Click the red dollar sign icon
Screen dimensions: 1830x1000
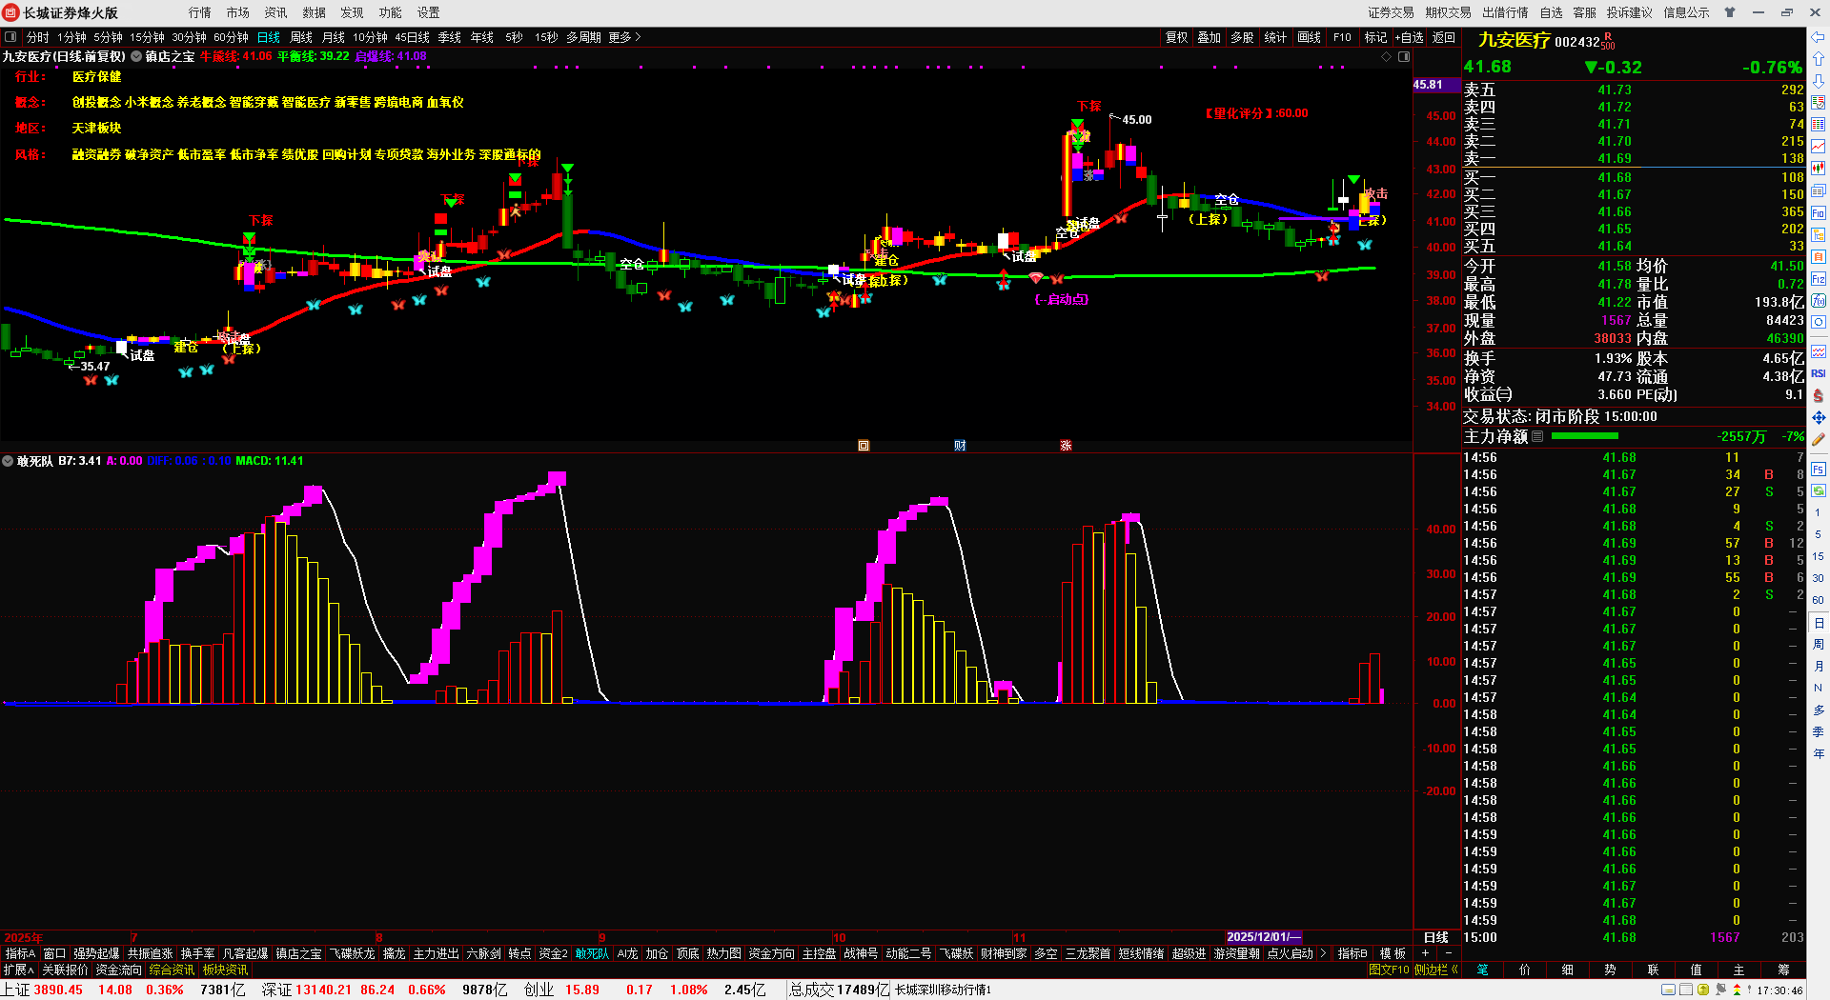tap(1819, 395)
